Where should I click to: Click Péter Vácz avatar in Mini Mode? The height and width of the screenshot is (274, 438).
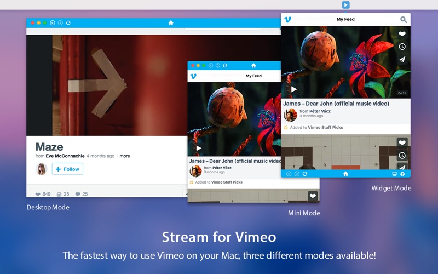[195, 171]
